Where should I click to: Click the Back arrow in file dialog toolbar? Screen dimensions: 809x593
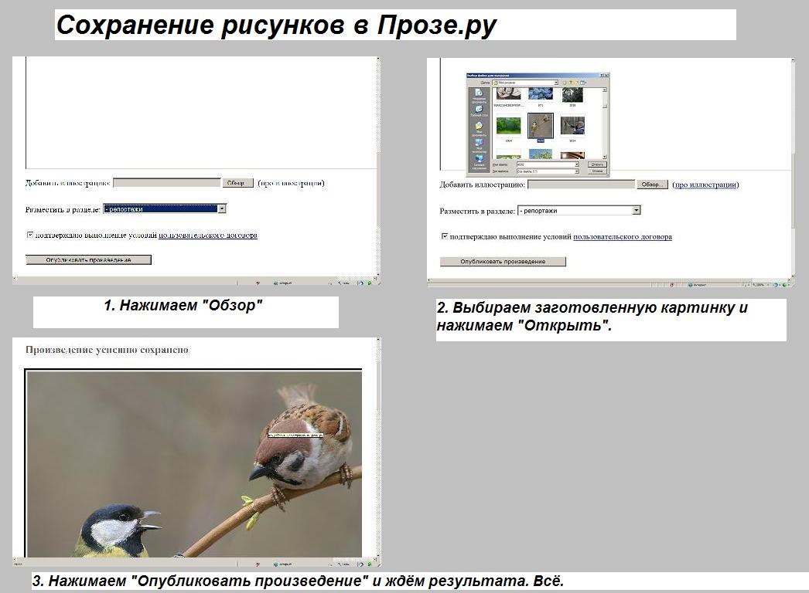click(x=565, y=83)
